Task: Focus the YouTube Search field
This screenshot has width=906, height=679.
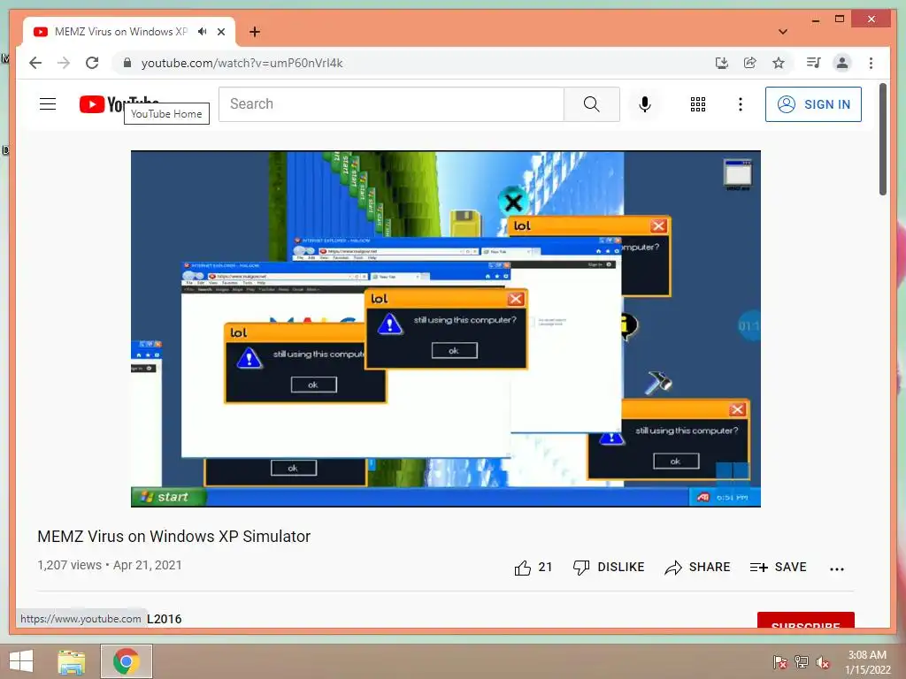Action: click(x=391, y=104)
